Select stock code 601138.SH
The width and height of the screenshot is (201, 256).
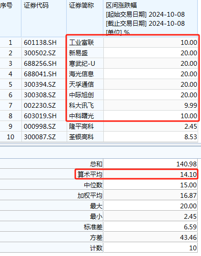pyautogui.click(x=40, y=42)
